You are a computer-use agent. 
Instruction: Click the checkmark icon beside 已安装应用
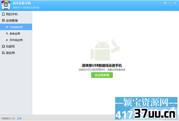coord(7,27)
